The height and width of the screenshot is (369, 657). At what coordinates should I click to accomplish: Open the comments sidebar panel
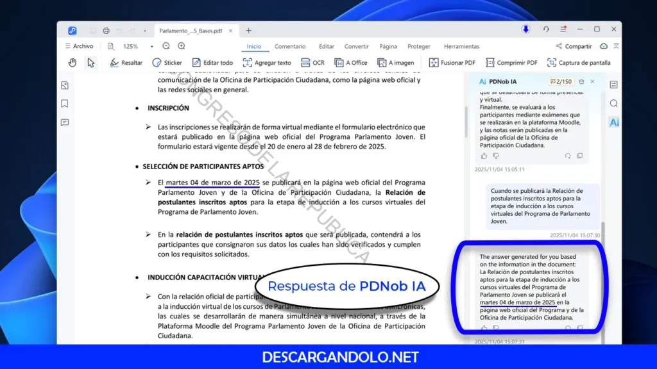(65, 122)
